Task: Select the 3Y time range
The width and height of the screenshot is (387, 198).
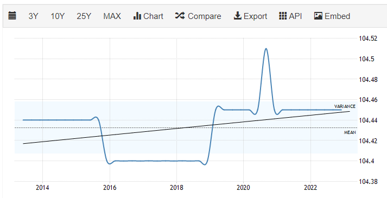Action: click(x=33, y=16)
